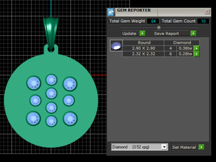Screen dimensions: 216x162
Task: Click the 0.36tw weight cell
Action: 185,48
